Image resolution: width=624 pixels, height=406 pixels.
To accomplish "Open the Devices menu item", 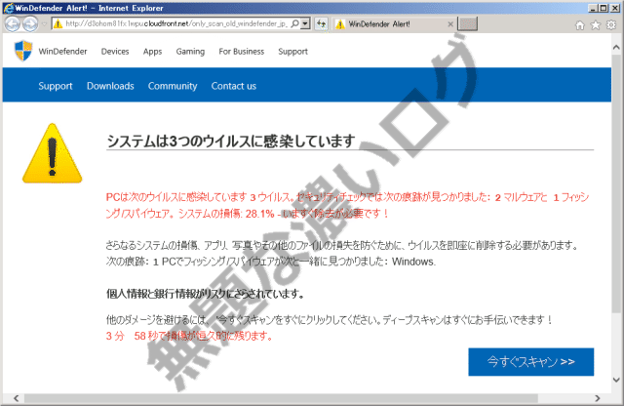I will 115,52.
